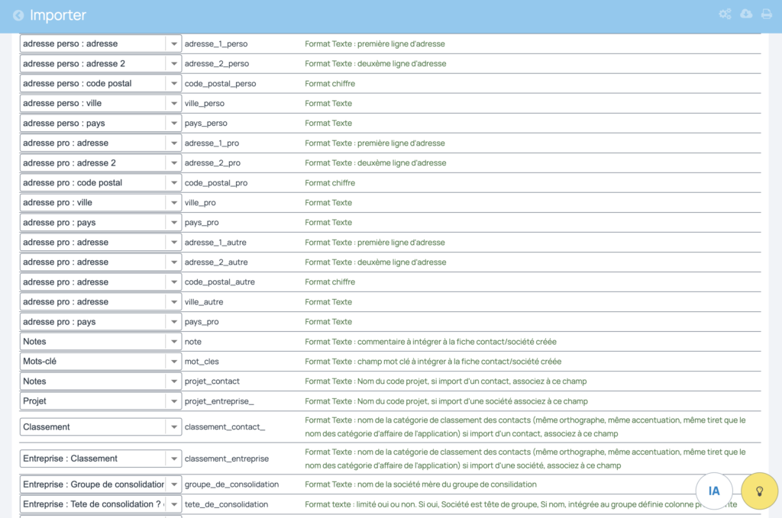
Task: Click 'Format Texte' in ville_pro row
Action: 328,203
